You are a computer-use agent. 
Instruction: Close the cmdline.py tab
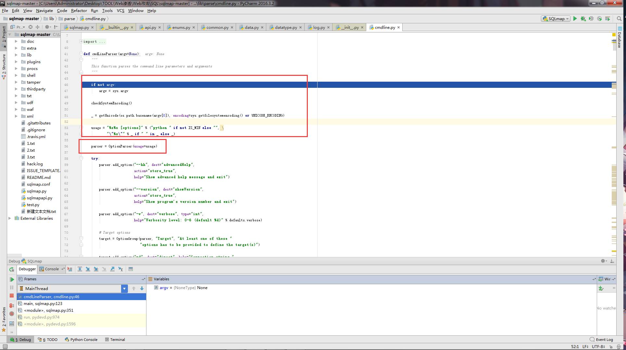(x=398, y=28)
